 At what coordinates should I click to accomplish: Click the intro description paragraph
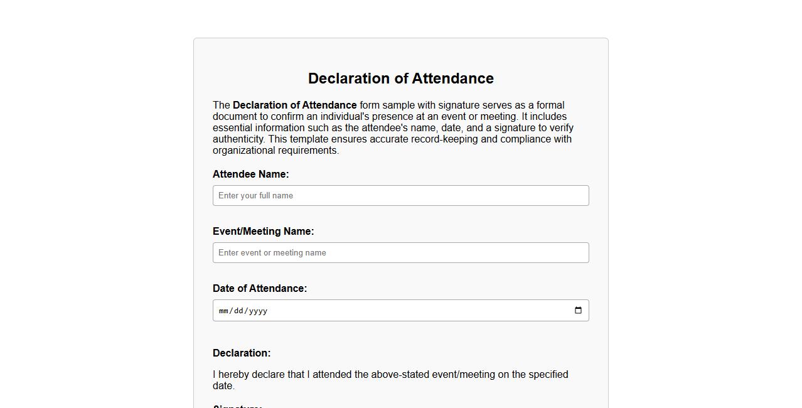pos(393,127)
